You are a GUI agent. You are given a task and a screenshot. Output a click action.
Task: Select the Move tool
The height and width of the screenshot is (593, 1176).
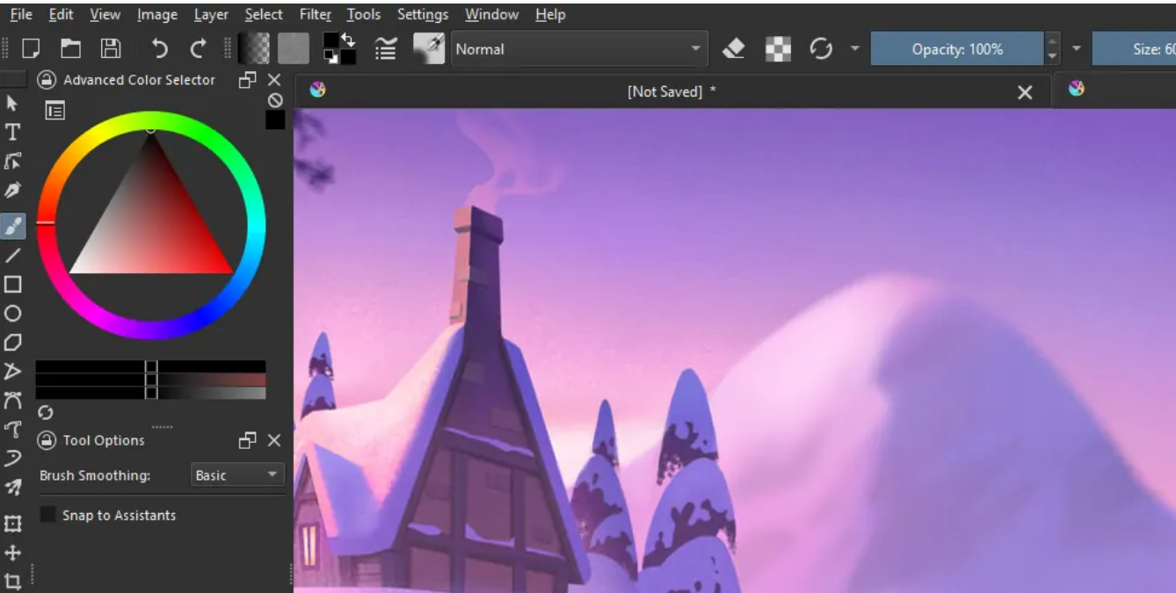click(x=13, y=553)
